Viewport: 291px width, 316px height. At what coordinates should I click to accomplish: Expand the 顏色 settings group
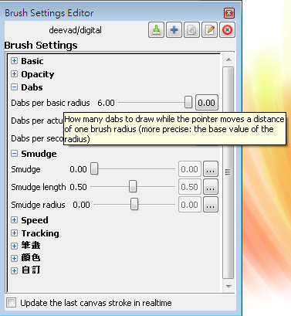pos(15,258)
